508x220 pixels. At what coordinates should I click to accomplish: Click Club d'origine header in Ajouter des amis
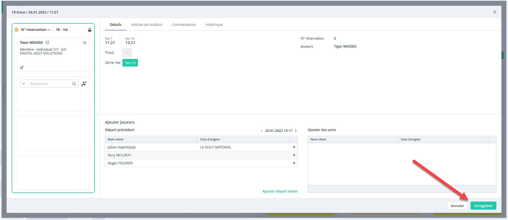443,139
